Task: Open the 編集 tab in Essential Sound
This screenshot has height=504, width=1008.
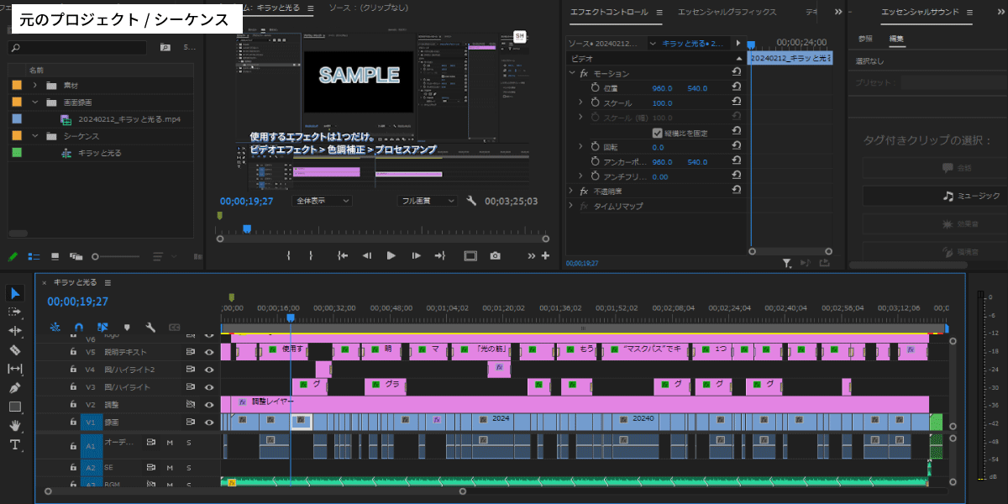Action: click(x=896, y=39)
